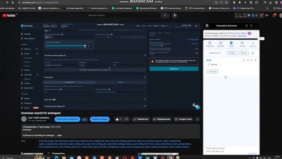
Task: Open the Take profit section expander icon
Action: tap(145, 77)
